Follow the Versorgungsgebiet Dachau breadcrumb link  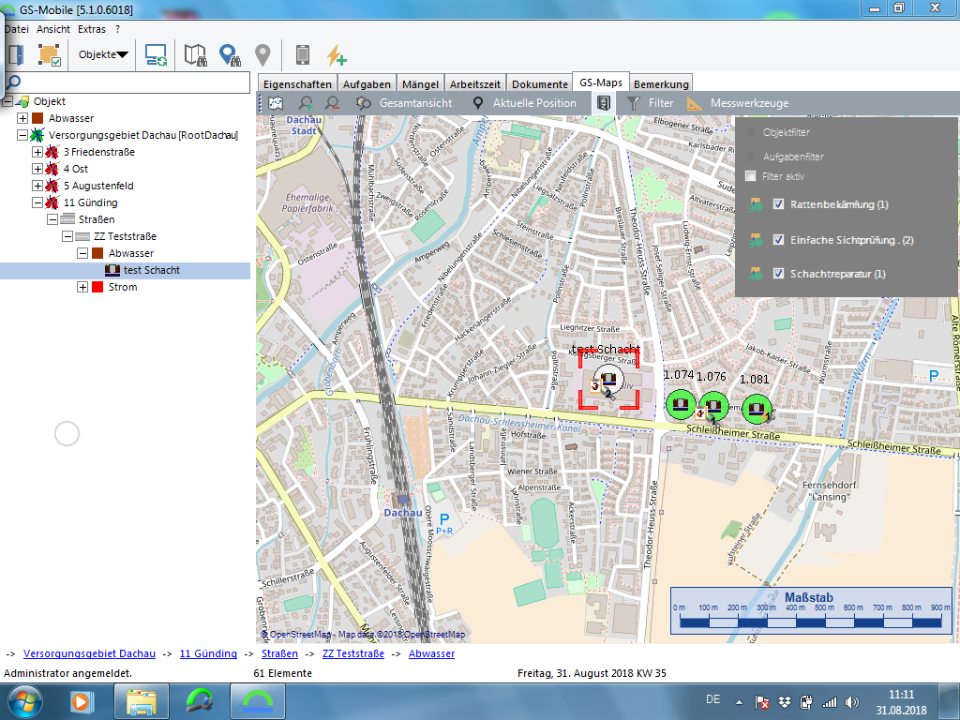click(89, 653)
